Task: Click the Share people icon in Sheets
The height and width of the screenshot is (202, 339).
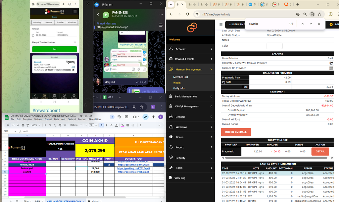Action: 145,117
